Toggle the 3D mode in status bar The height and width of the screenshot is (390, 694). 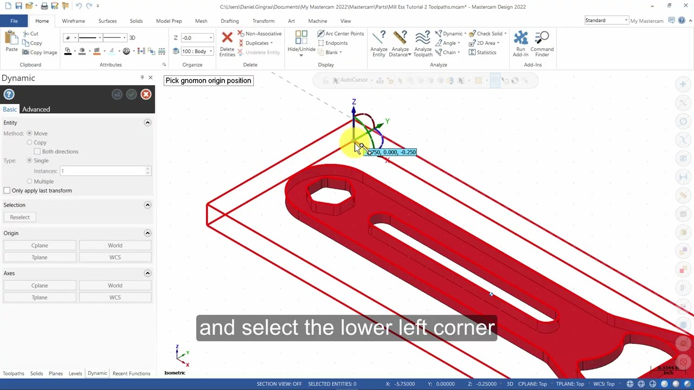click(x=510, y=384)
